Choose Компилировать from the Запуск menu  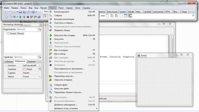(73, 12)
